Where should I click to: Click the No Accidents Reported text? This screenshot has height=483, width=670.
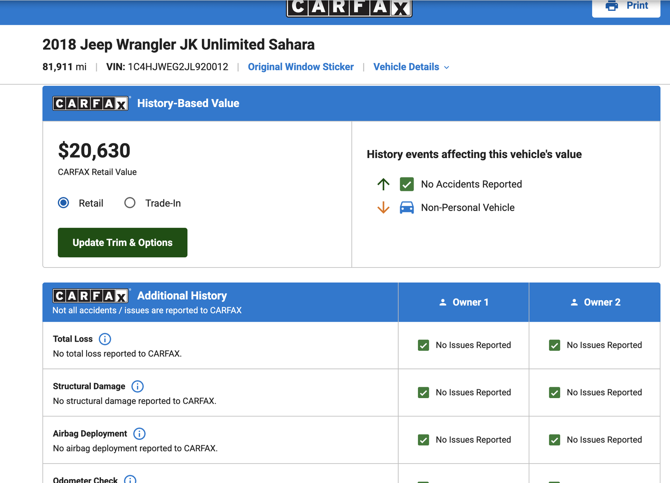click(x=472, y=184)
